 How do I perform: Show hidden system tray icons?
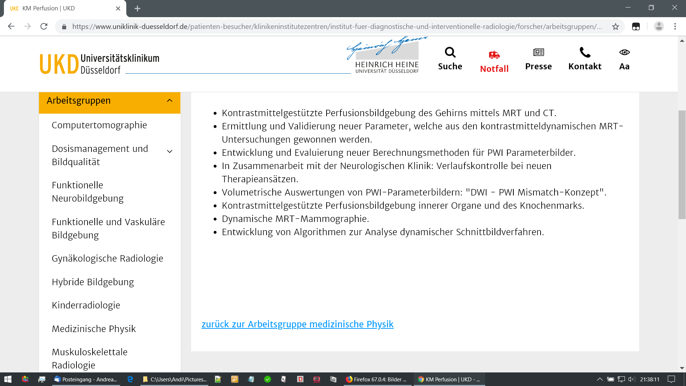600,379
